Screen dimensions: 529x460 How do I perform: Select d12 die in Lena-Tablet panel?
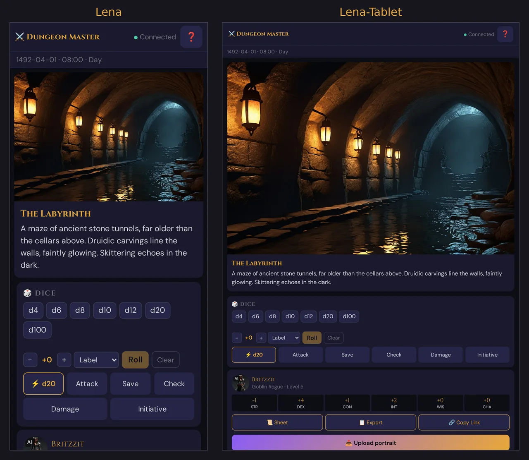click(x=309, y=316)
